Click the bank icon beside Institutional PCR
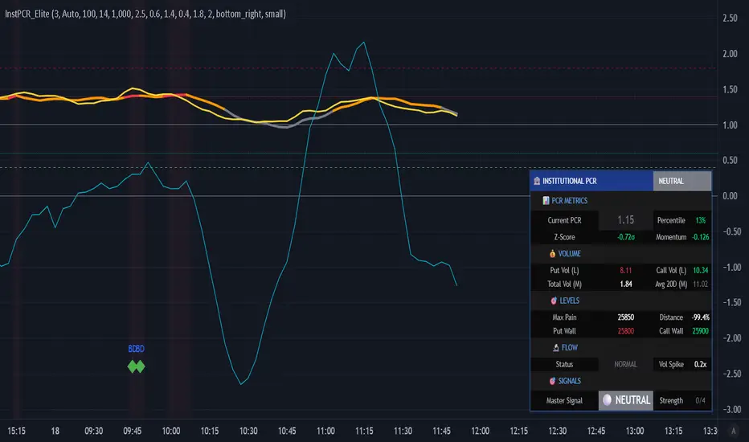Image resolution: width=749 pixels, height=442 pixels. point(536,182)
